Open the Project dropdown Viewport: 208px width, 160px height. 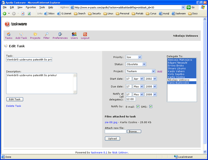pos(141,71)
